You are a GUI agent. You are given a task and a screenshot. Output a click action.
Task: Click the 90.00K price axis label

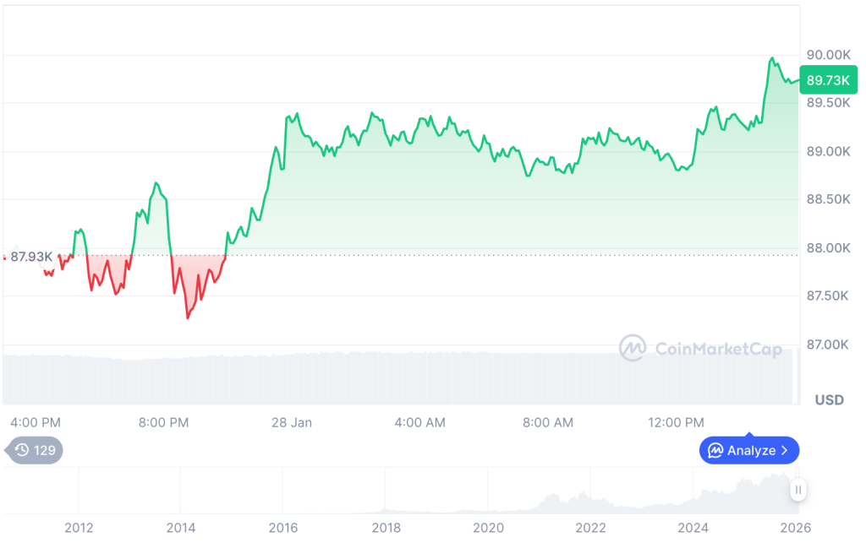click(828, 55)
